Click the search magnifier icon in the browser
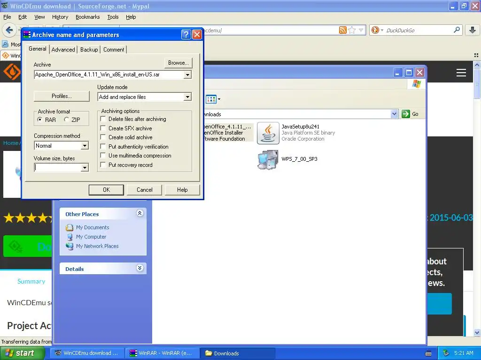The image size is (481, 360). click(x=457, y=30)
